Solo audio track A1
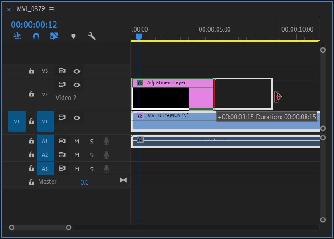Image resolution: width=334 pixels, height=239 pixels. point(91,142)
